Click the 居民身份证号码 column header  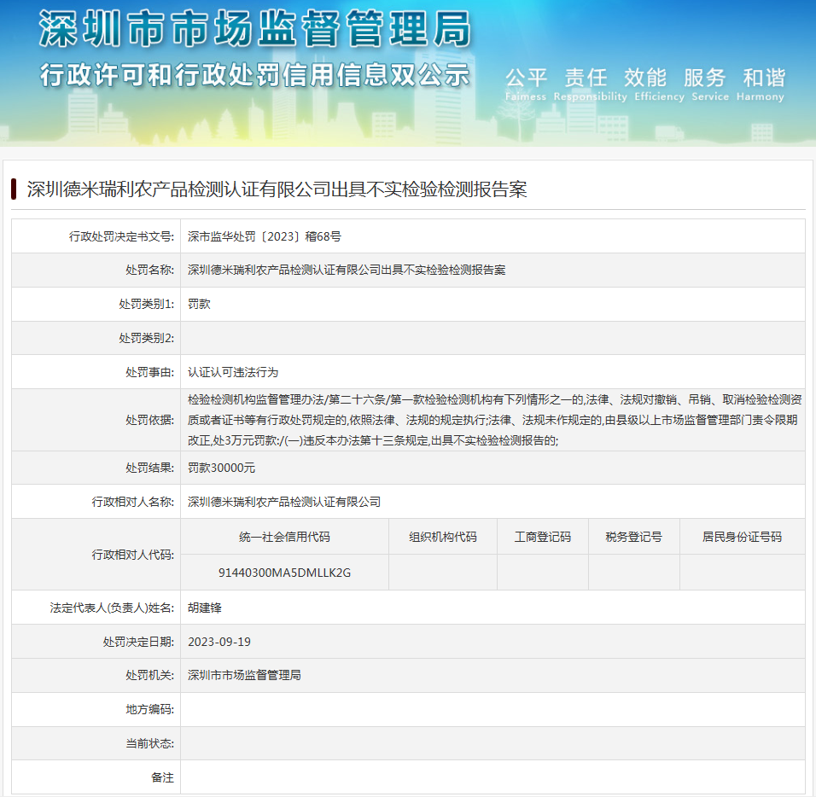(x=742, y=537)
